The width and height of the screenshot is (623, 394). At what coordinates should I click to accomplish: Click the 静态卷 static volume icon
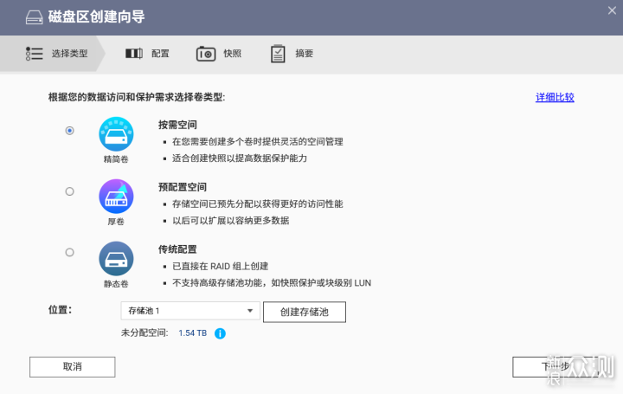coord(116,258)
